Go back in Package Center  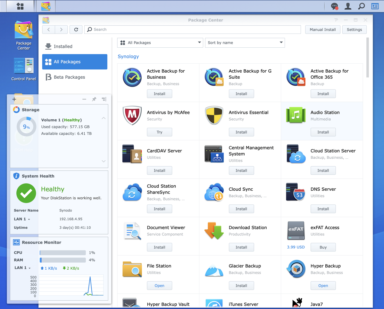point(48,29)
